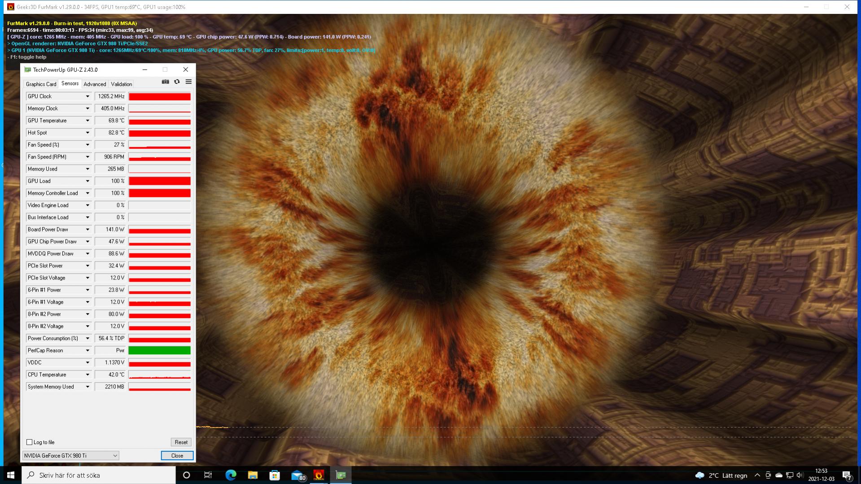The height and width of the screenshot is (484, 861).
Task: Click the '2210 MB' System Memory value
Action: click(110, 387)
